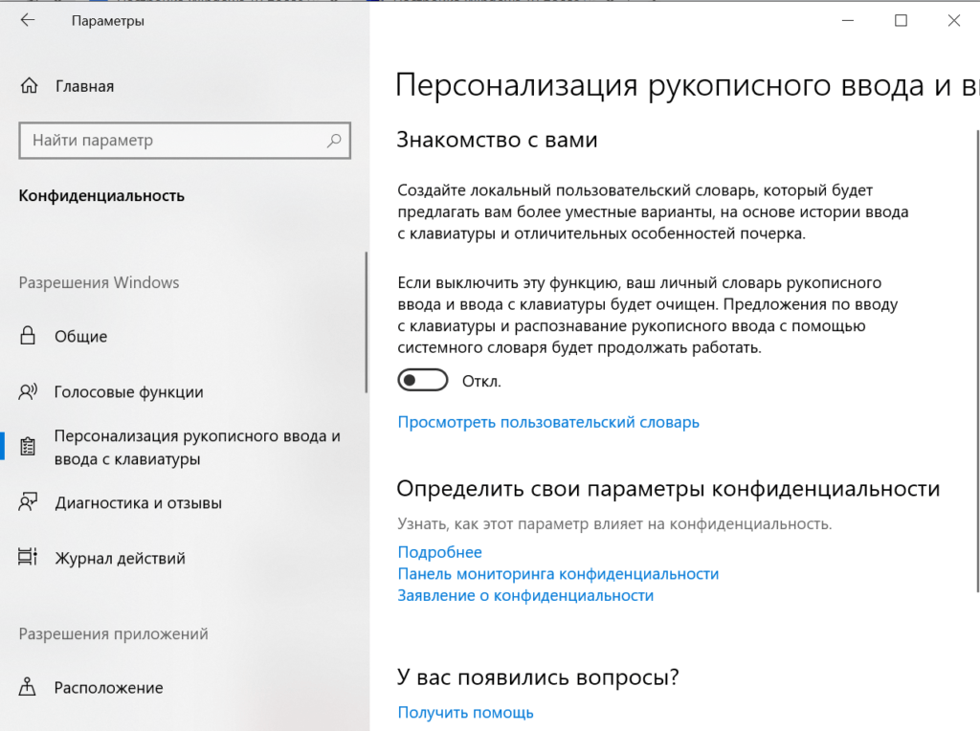Open Журнал действий

click(120, 558)
